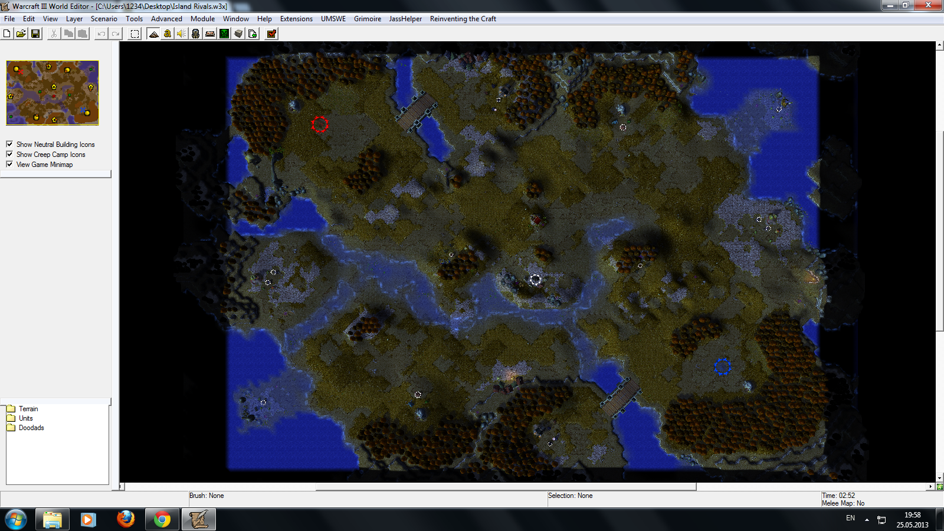944x531 pixels.
Task: Open the Window menu
Action: (x=236, y=19)
